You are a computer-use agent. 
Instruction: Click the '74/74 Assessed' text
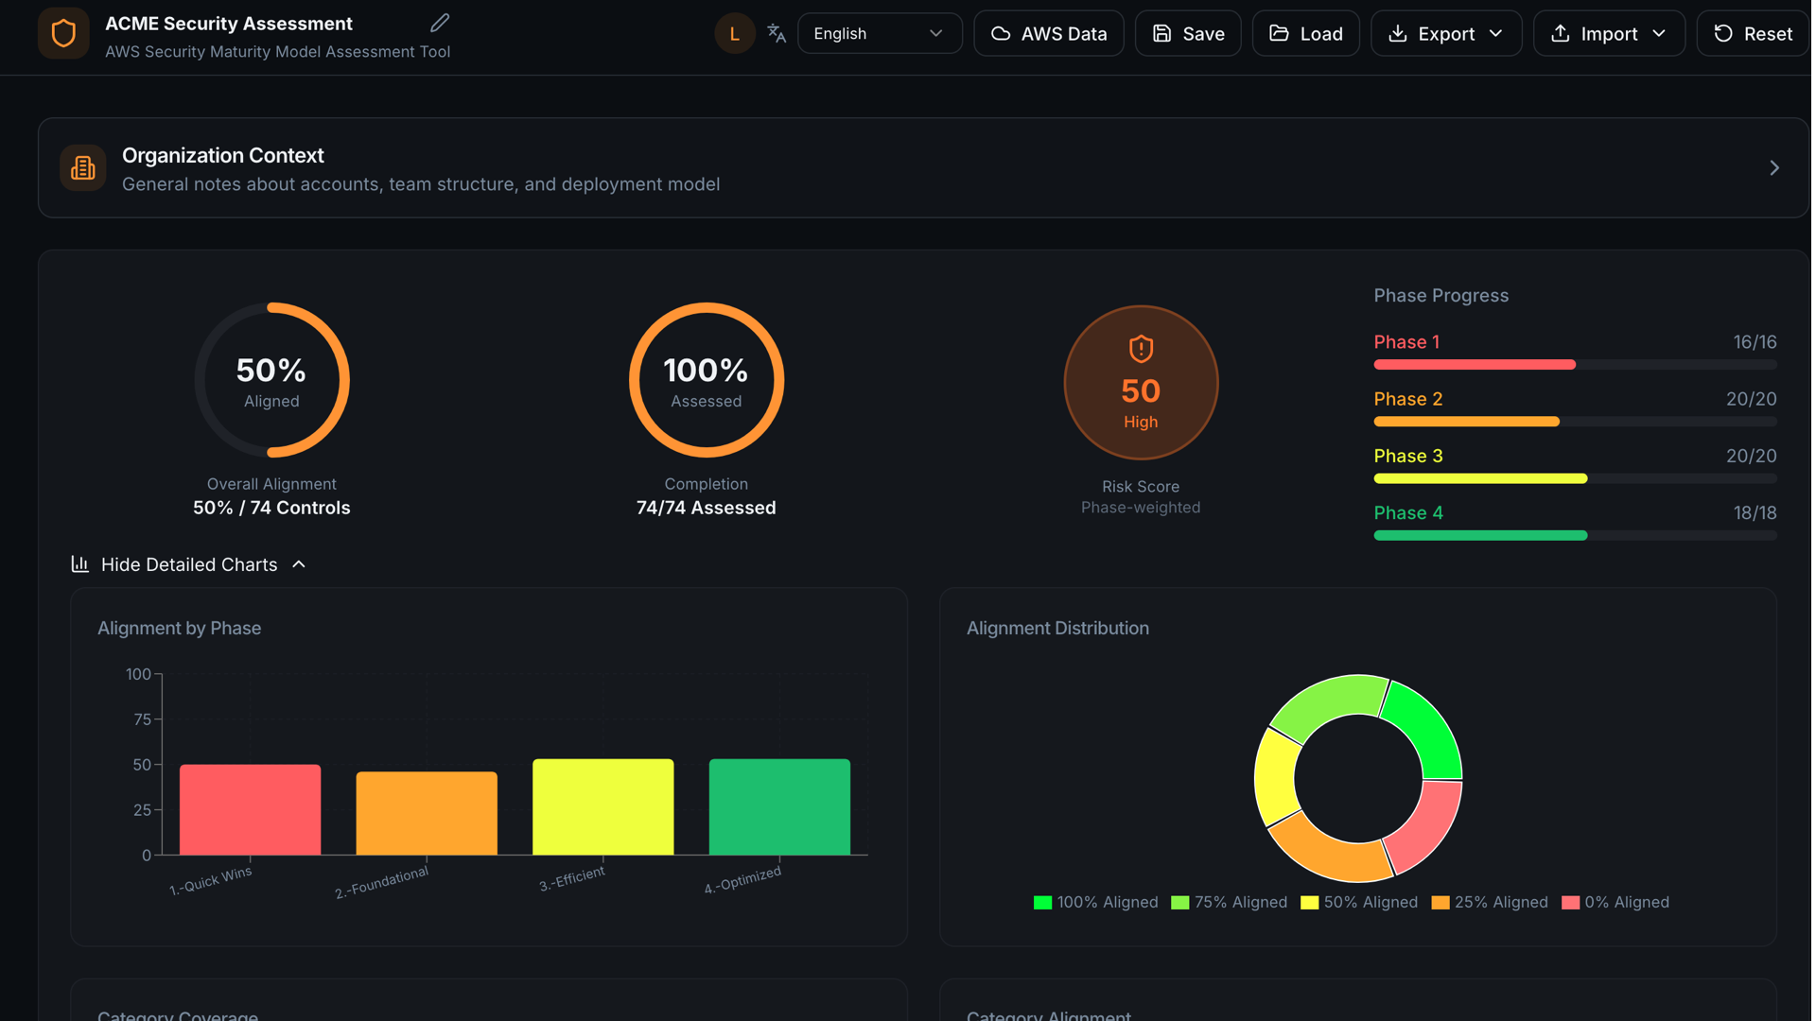coord(707,508)
